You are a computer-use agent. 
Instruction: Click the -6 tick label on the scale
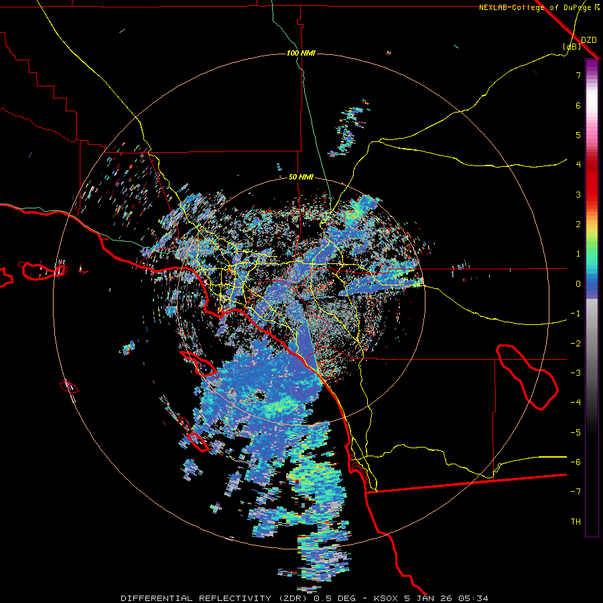tap(576, 462)
